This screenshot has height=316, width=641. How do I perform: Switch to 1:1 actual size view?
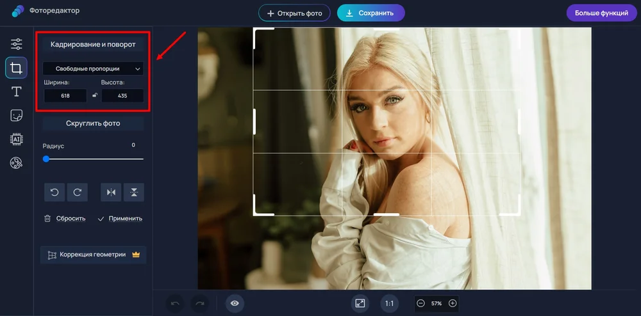click(x=389, y=303)
